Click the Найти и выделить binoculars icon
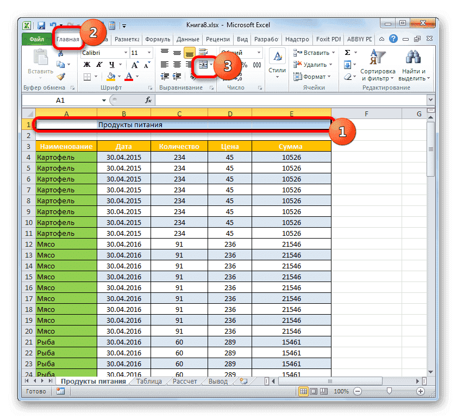 tap(412, 56)
